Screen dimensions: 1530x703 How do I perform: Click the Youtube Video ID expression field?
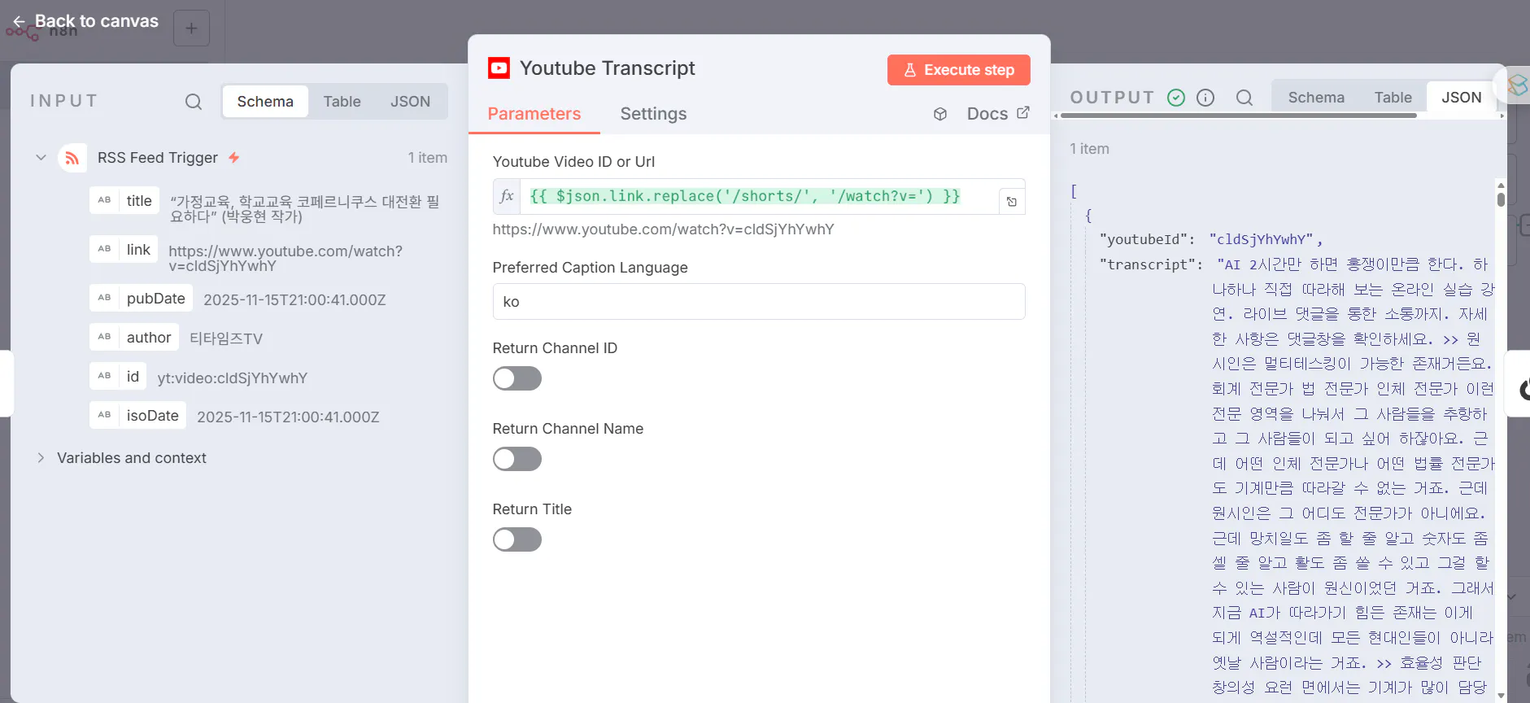coord(759,196)
